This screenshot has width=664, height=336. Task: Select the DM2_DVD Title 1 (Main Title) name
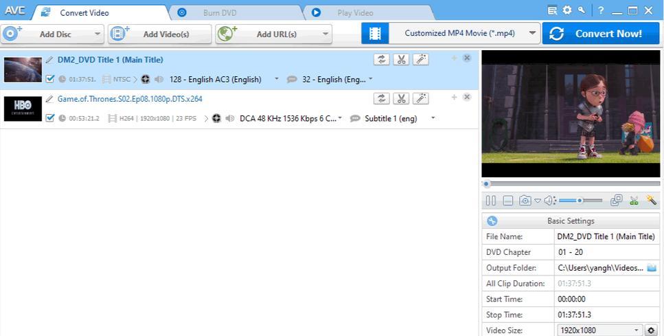(x=110, y=60)
